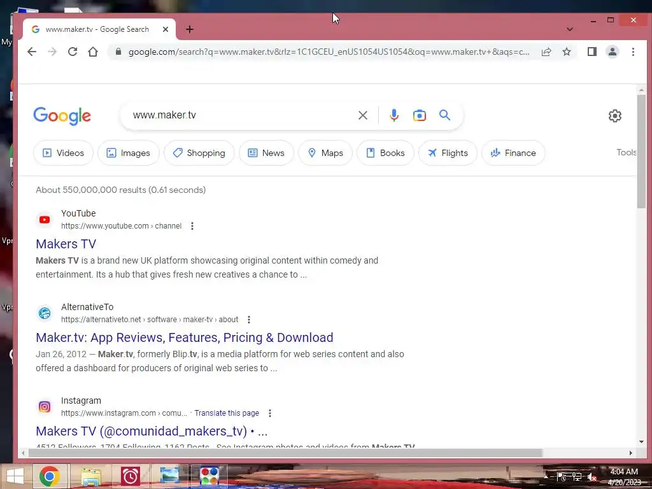
Task: Click the AlternativeTo favicon
Action: 45,313
